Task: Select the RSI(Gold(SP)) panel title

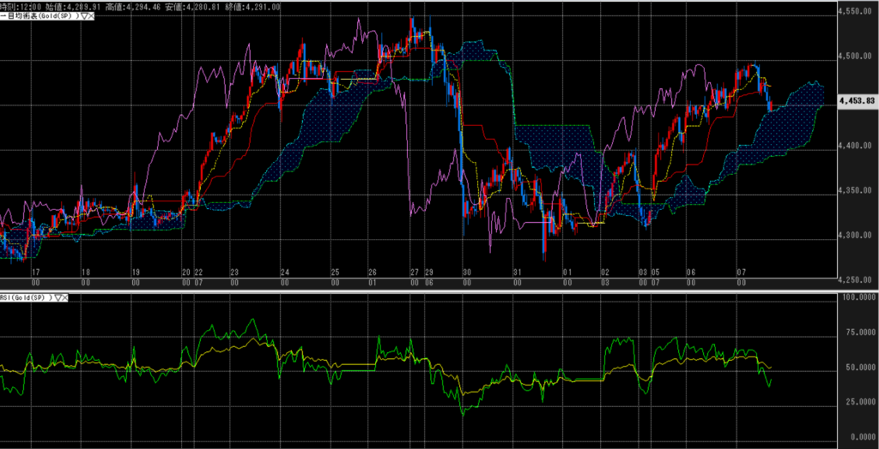Action: click(26, 296)
